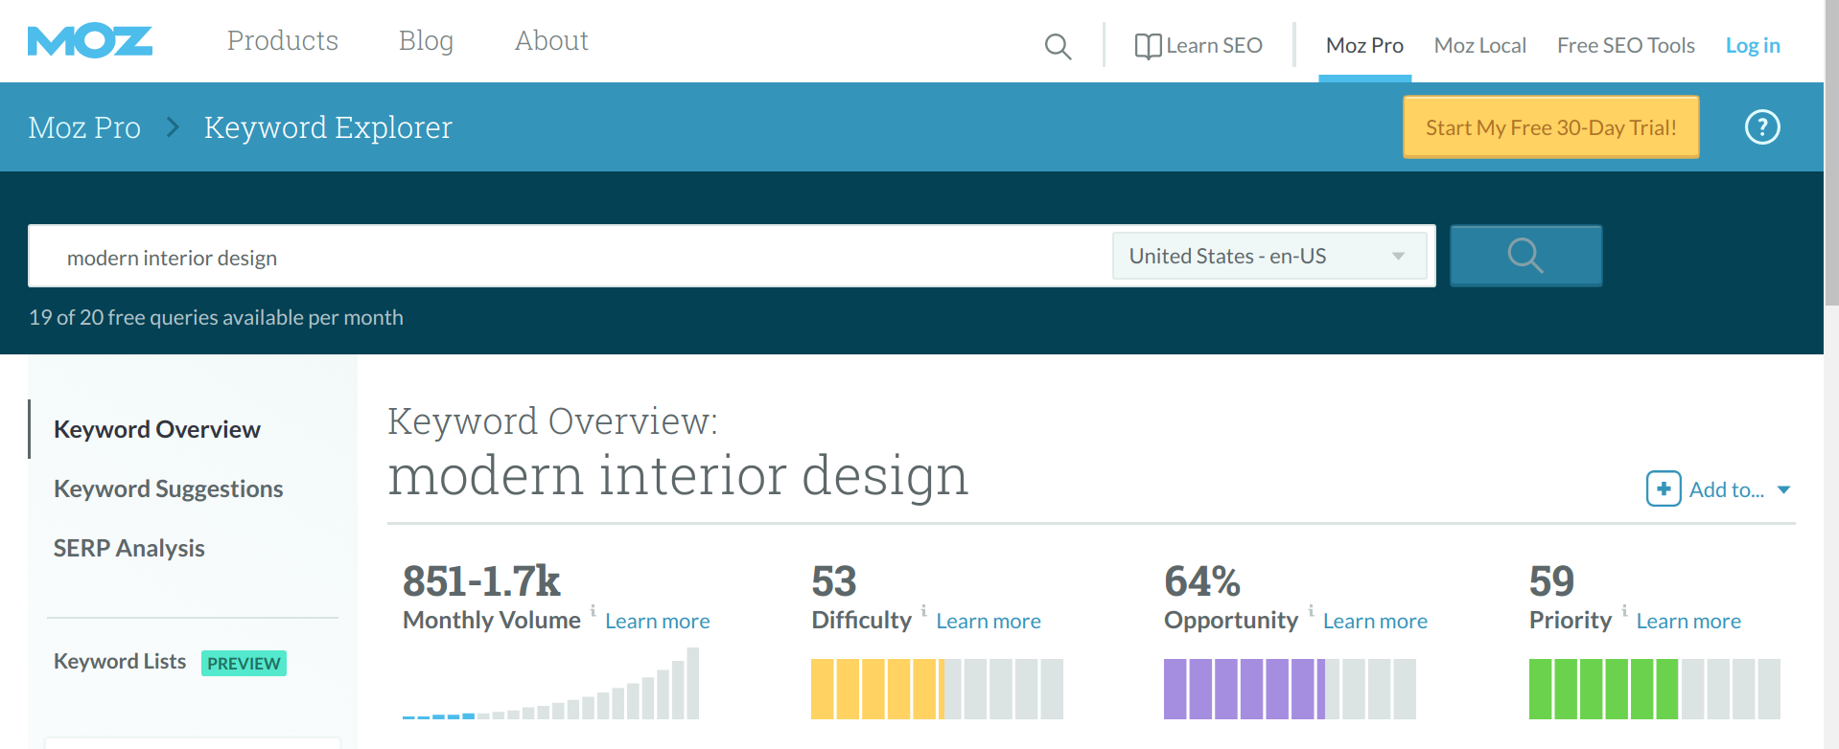Select Keyword Suggestions in the sidebar
The height and width of the screenshot is (749, 1839).
click(168, 489)
